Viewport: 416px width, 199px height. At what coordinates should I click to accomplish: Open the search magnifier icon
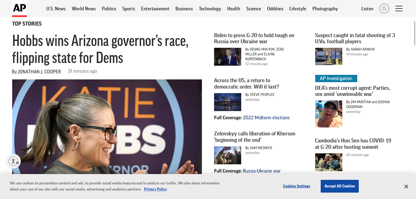384,9
